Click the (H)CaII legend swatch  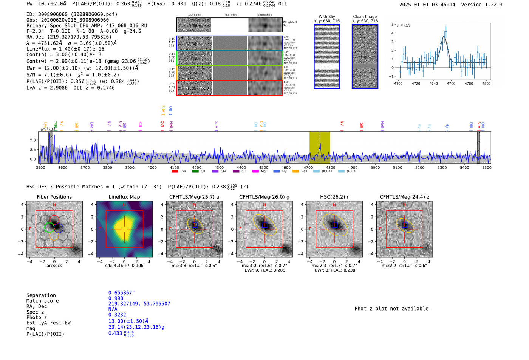coord(341,171)
